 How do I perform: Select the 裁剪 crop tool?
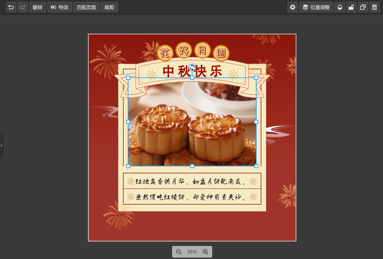click(x=109, y=7)
